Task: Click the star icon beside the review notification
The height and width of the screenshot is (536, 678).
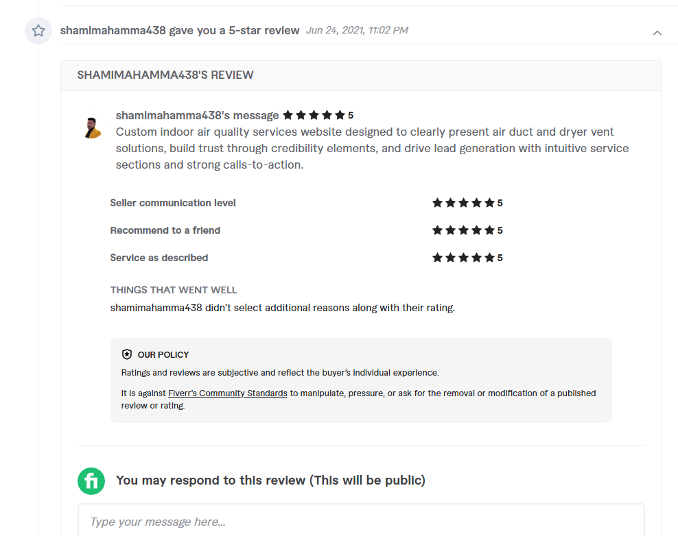Action: click(x=38, y=31)
